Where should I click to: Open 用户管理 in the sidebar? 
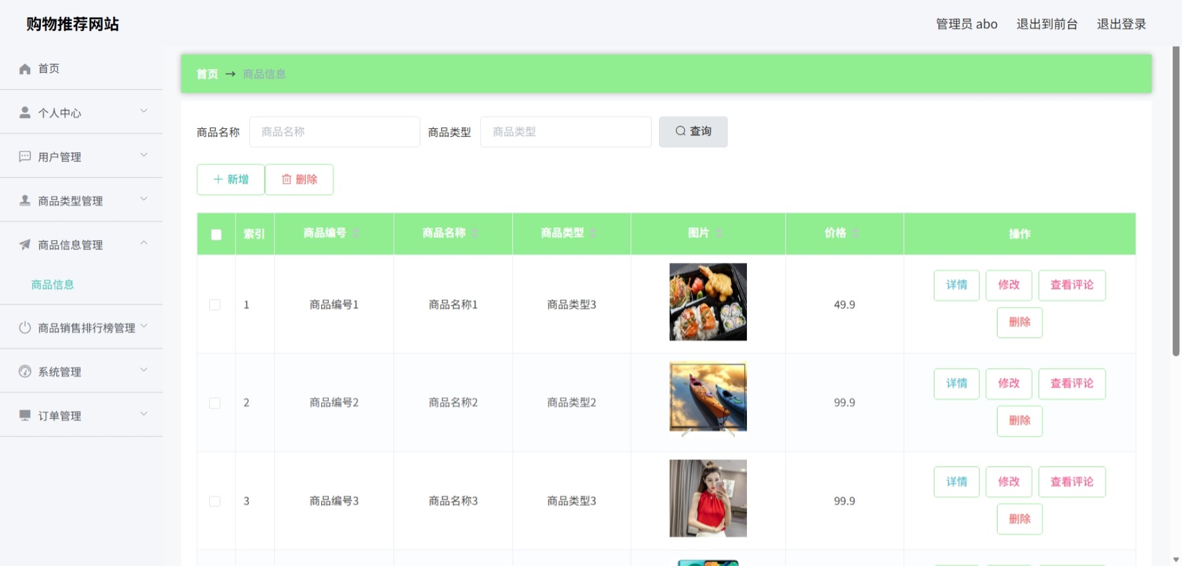click(x=81, y=156)
